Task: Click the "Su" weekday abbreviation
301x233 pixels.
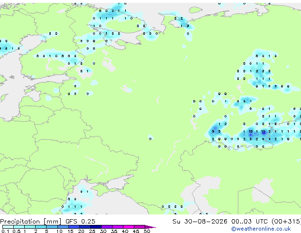Action: coord(176,222)
